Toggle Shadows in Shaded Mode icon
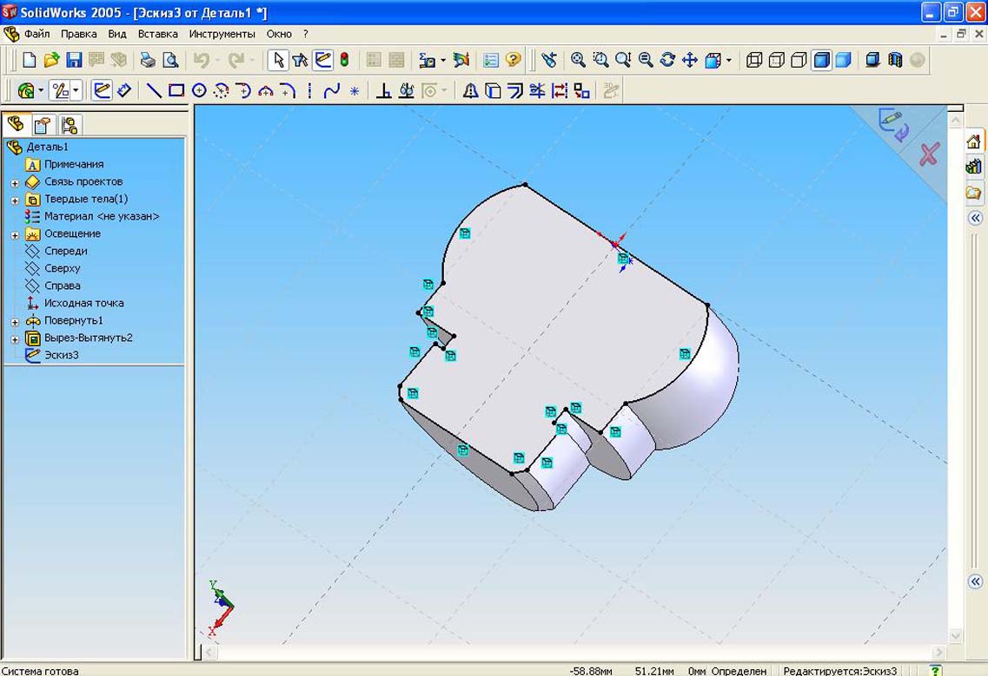This screenshot has height=676, width=988. [x=872, y=60]
